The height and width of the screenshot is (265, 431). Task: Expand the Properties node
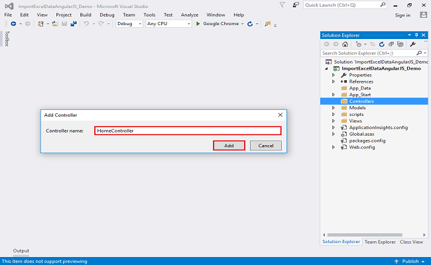tap(334, 75)
